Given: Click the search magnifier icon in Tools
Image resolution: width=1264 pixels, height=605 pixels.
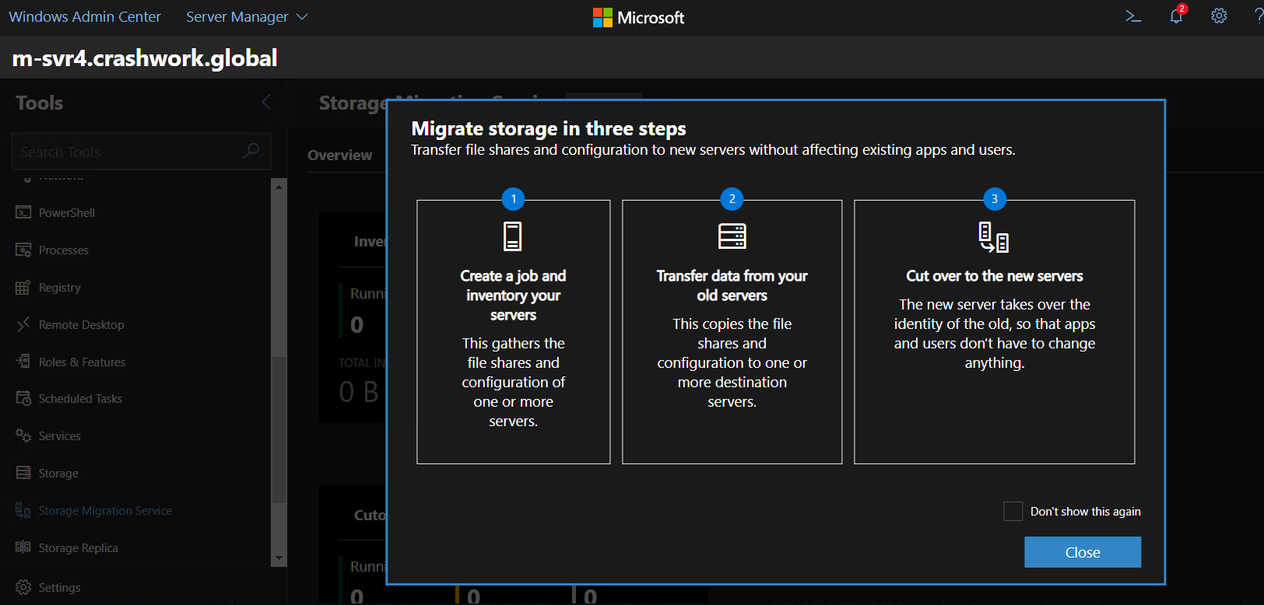Looking at the screenshot, I should pyautogui.click(x=251, y=151).
